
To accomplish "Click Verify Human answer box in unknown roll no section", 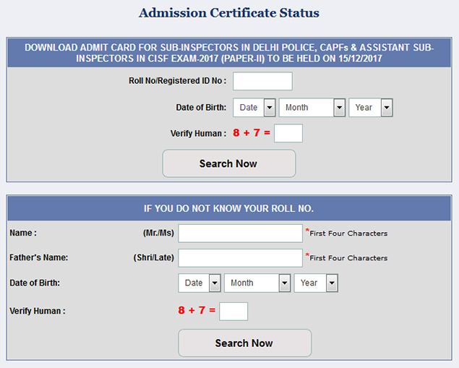I will 233,312.
